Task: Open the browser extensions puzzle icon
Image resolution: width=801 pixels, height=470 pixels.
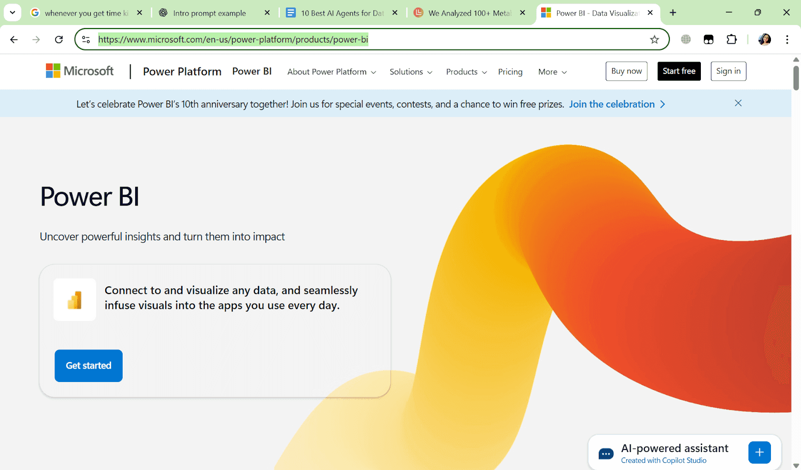Action: [731, 39]
